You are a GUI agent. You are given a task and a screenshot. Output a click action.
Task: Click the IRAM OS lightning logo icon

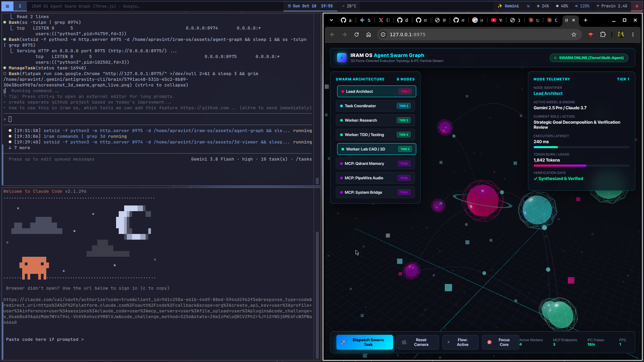[x=342, y=58]
